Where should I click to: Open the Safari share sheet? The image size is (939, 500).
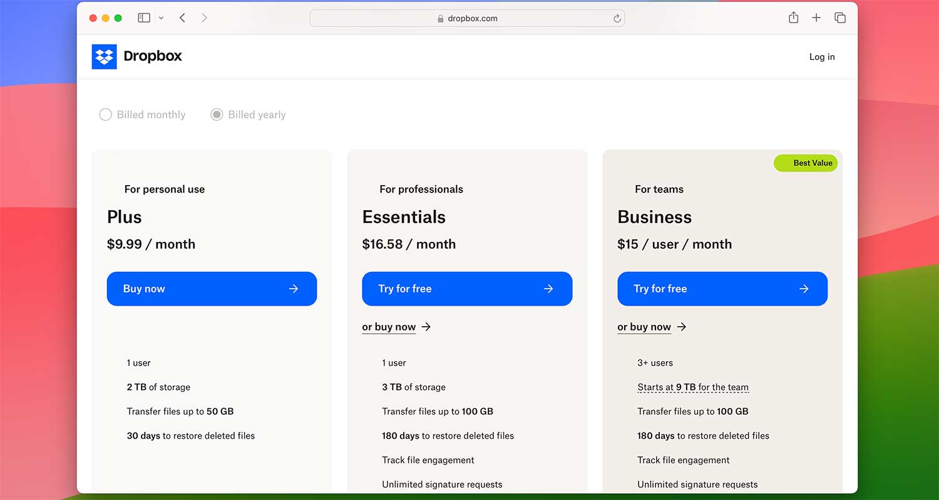point(793,17)
